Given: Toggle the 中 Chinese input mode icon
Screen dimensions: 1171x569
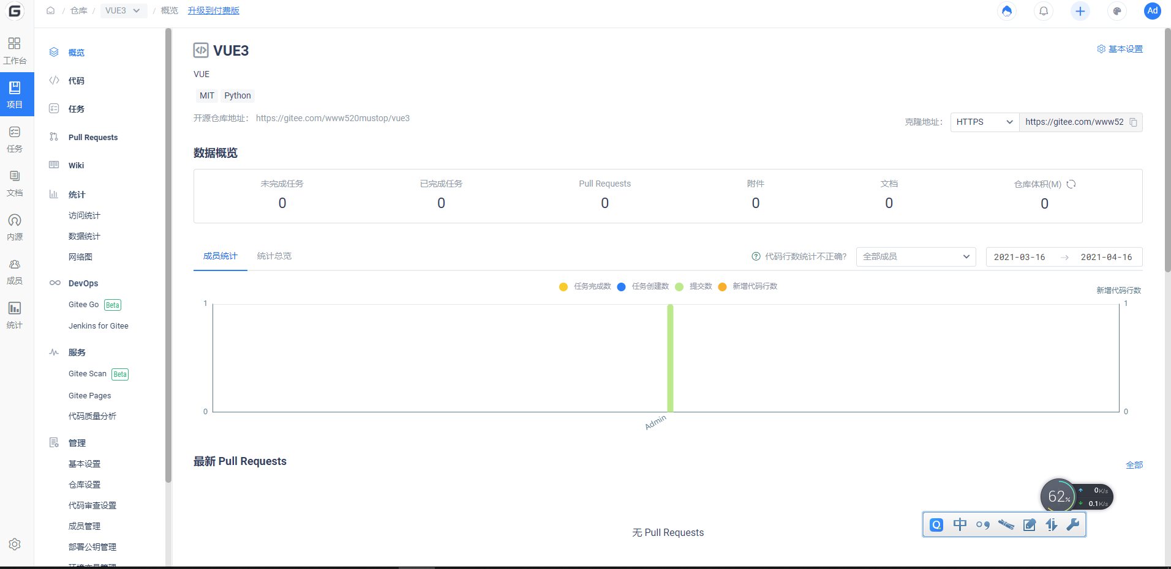Looking at the screenshot, I should coord(960,525).
